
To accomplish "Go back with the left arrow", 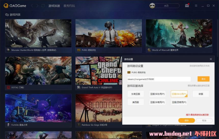I will point(32,6).
